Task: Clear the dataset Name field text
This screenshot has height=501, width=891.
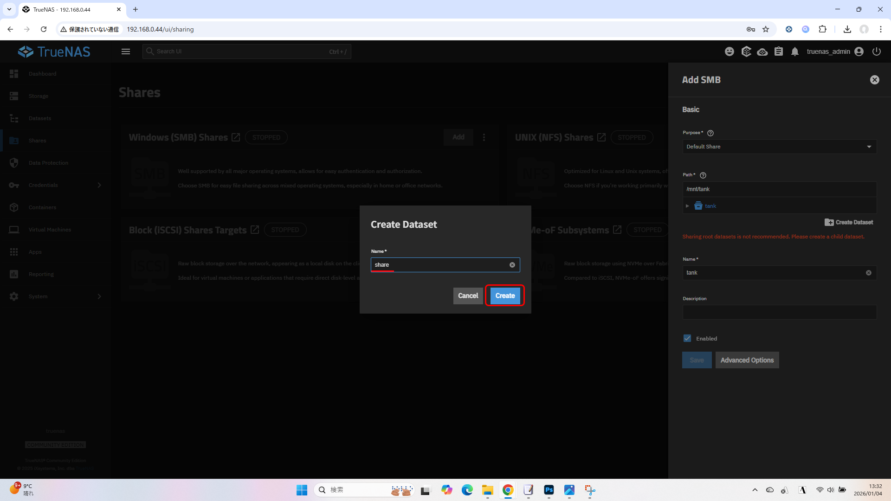Action: coord(512,265)
